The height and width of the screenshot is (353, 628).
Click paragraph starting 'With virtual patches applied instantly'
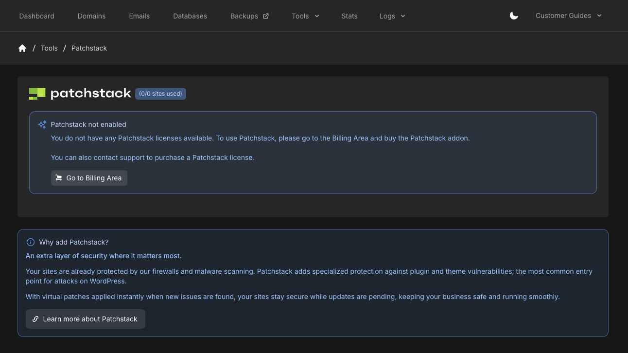293,297
